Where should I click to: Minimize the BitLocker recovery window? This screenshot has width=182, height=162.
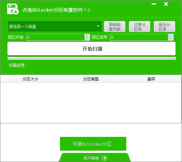click(x=154, y=4)
